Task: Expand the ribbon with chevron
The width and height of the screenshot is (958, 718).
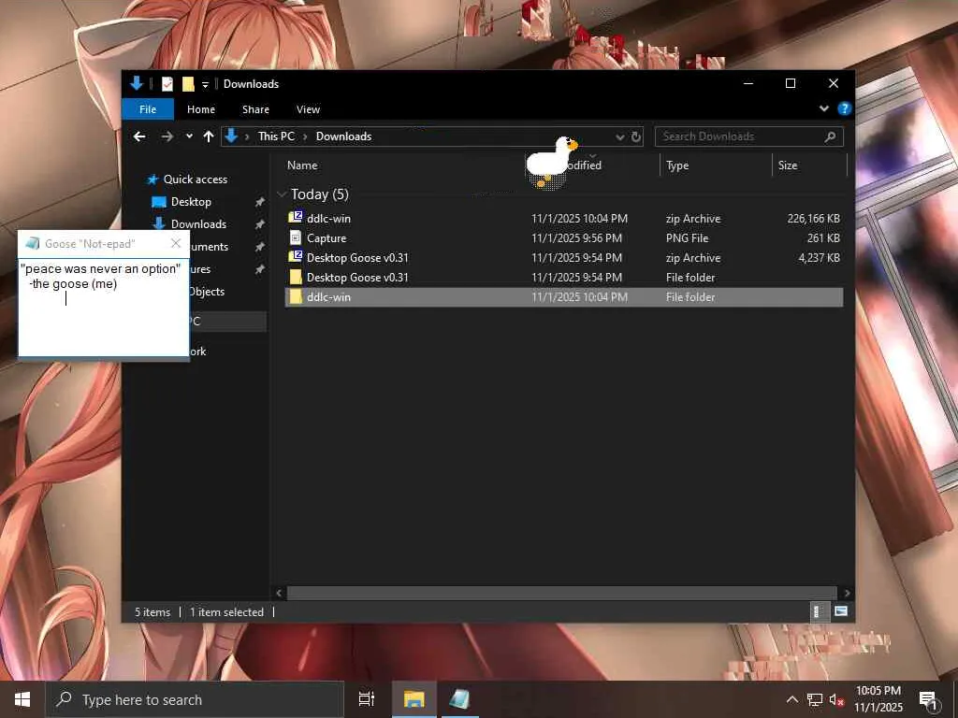Action: 824,109
